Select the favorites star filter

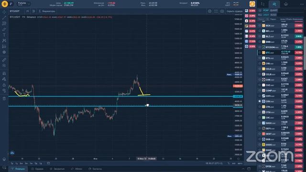tap(260, 11)
